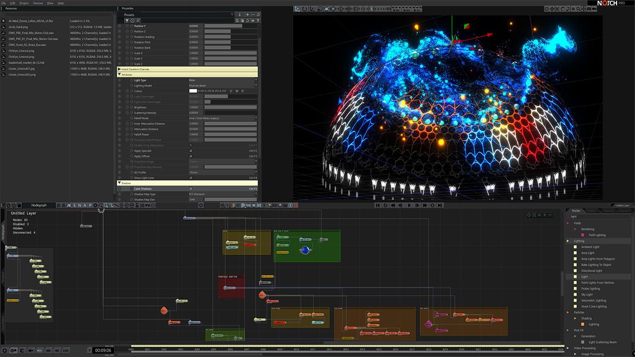Viewport: 635px width, 357px height.
Task: Click the S snap letter in nodegraph toolbar
Action: click(x=74, y=205)
